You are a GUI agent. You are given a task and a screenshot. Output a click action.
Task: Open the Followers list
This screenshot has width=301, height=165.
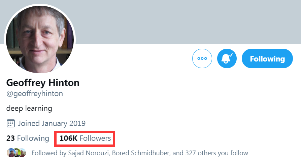(x=95, y=138)
